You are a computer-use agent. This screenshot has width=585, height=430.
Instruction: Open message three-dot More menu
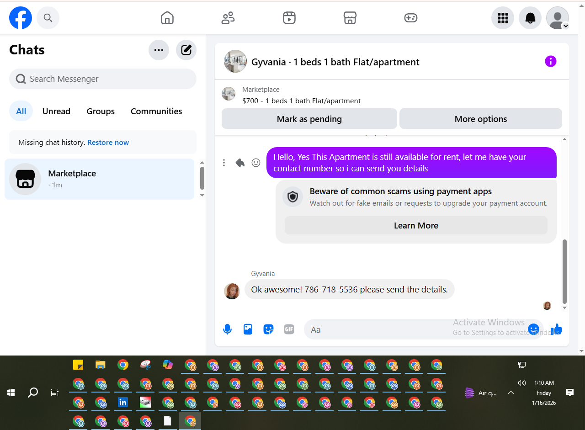pos(224,163)
